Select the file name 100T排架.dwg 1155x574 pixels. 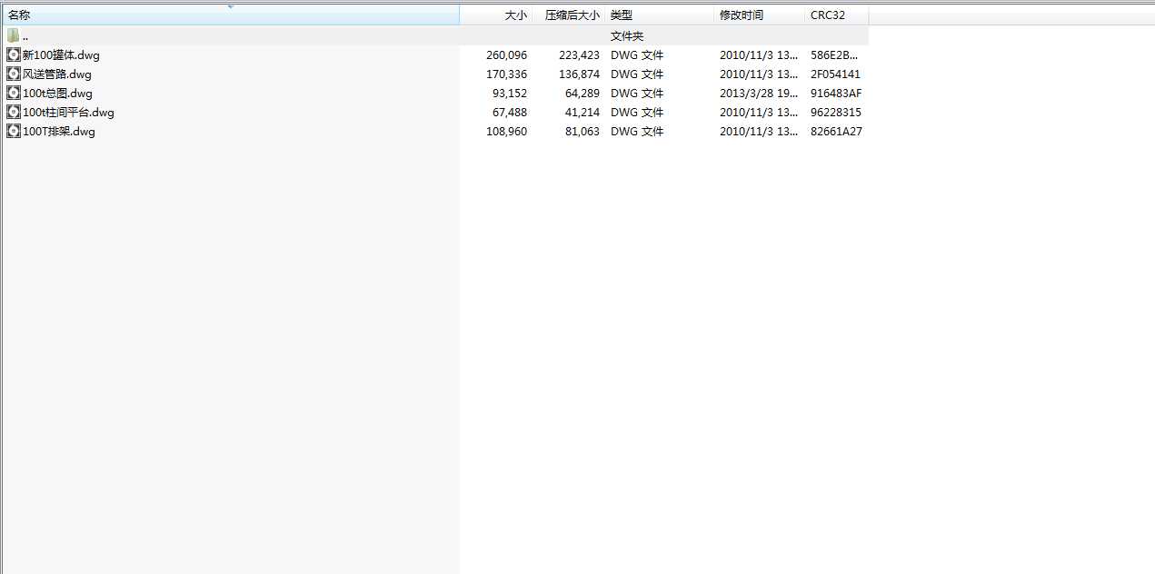pos(58,132)
